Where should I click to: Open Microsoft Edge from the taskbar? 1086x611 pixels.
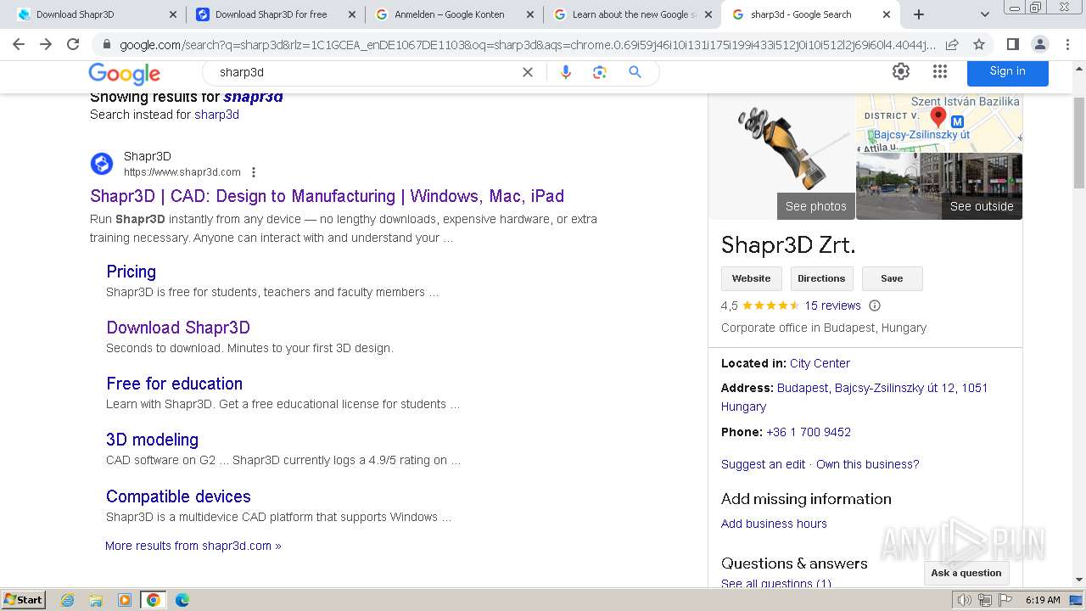click(x=182, y=600)
